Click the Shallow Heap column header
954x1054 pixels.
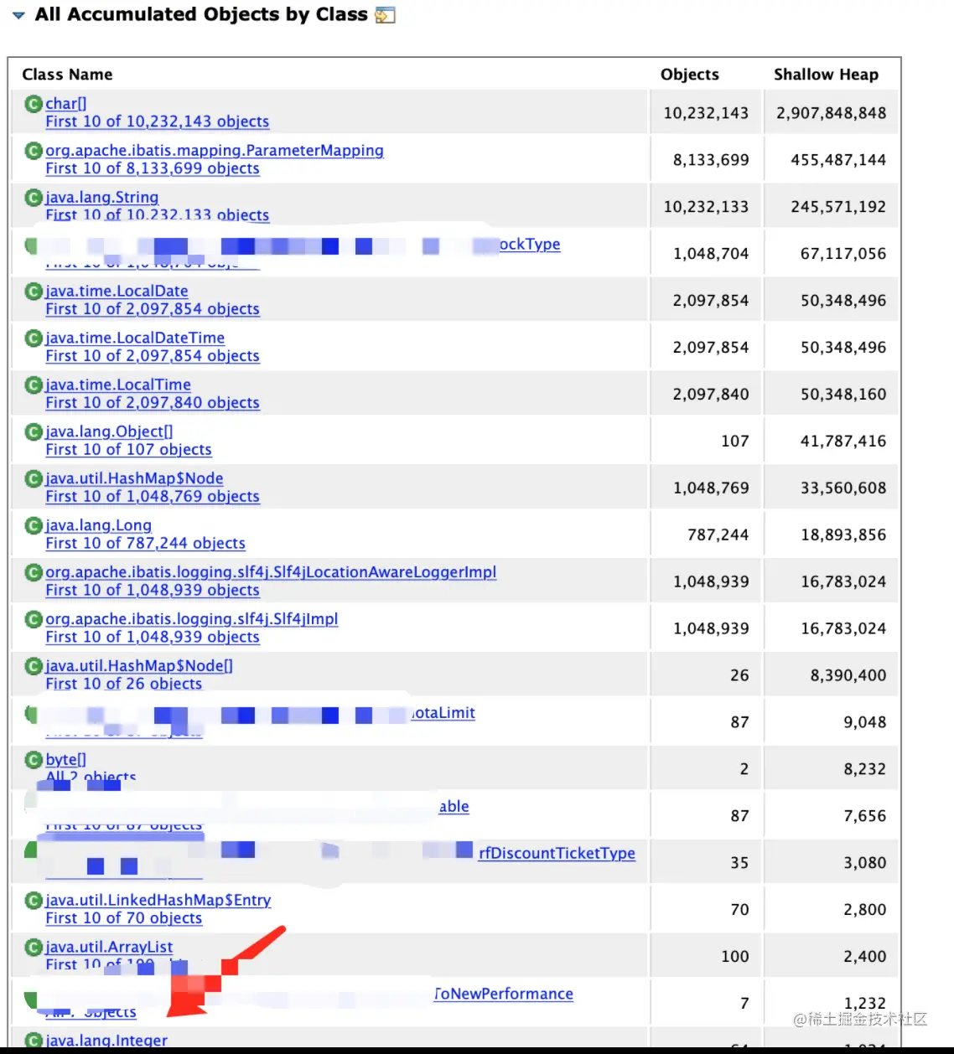(x=826, y=75)
